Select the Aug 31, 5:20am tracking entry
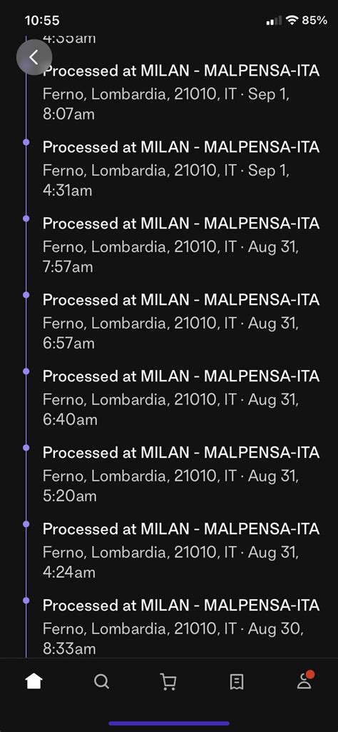The image size is (338, 732). 181,474
